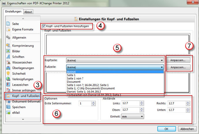
Task: Collapse the Fußzeile dropdown
Action: (162, 67)
